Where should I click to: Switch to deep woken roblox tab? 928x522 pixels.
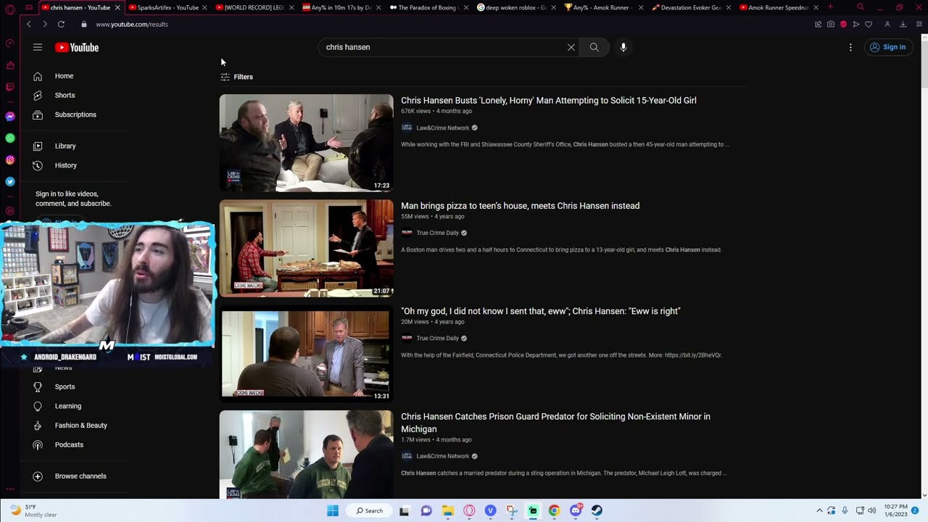[x=516, y=7]
